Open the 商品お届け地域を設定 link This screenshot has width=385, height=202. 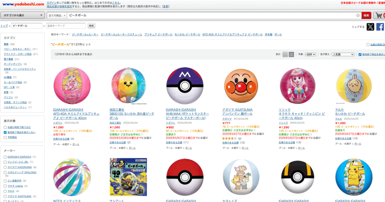(59, 6)
